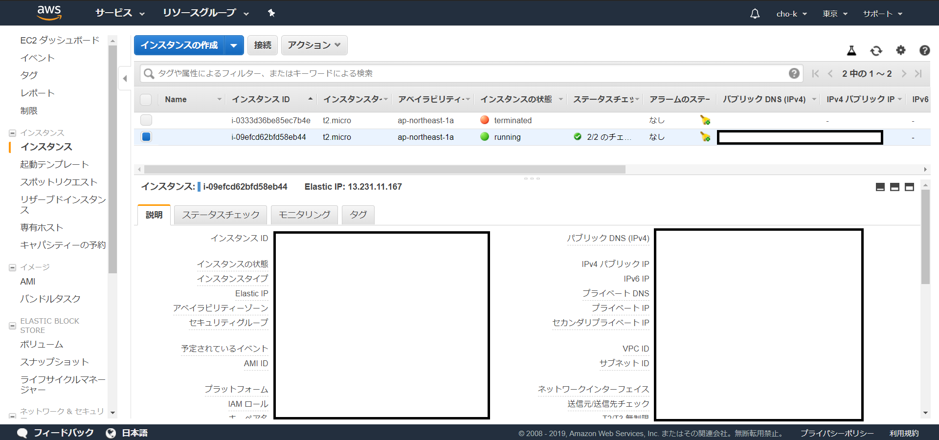Select the terminated instance i-0333d36be85ec7b4e checkbox

point(146,120)
